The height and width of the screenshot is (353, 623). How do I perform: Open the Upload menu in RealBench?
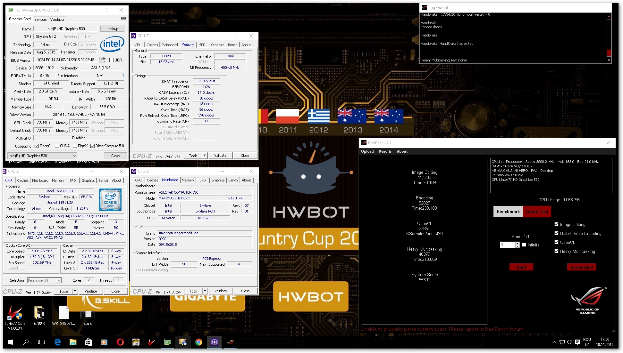click(367, 151)
